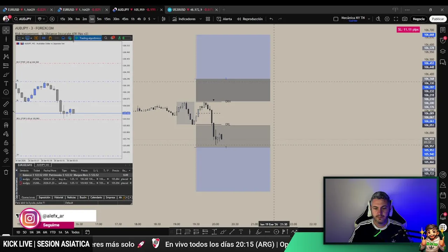Select the Todos date range
Viewport: 448px width, 252px height.
coord(75,232)
